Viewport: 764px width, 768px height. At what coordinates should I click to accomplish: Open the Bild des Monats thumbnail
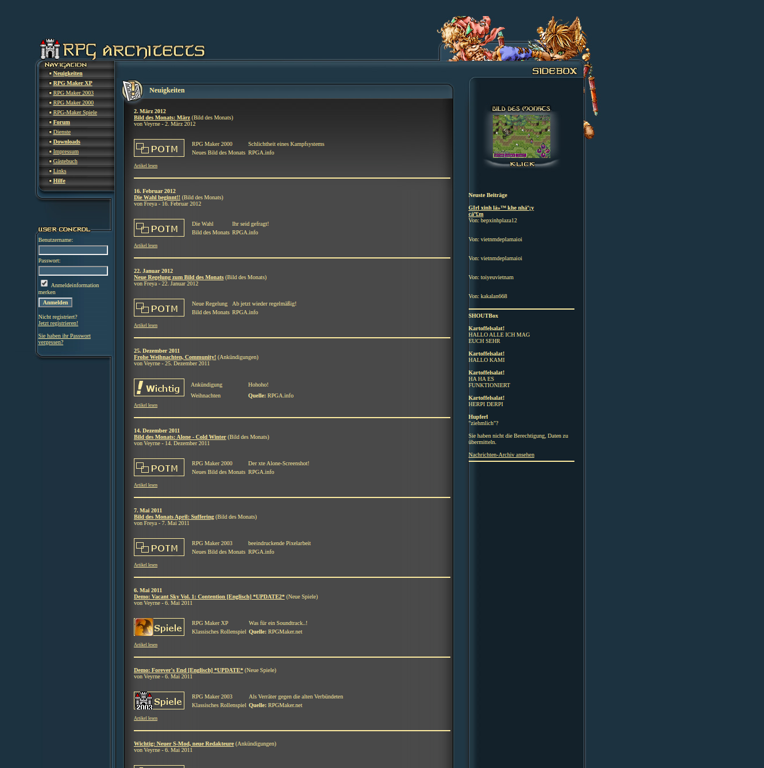pyautogui.click(x=521, y=136)
